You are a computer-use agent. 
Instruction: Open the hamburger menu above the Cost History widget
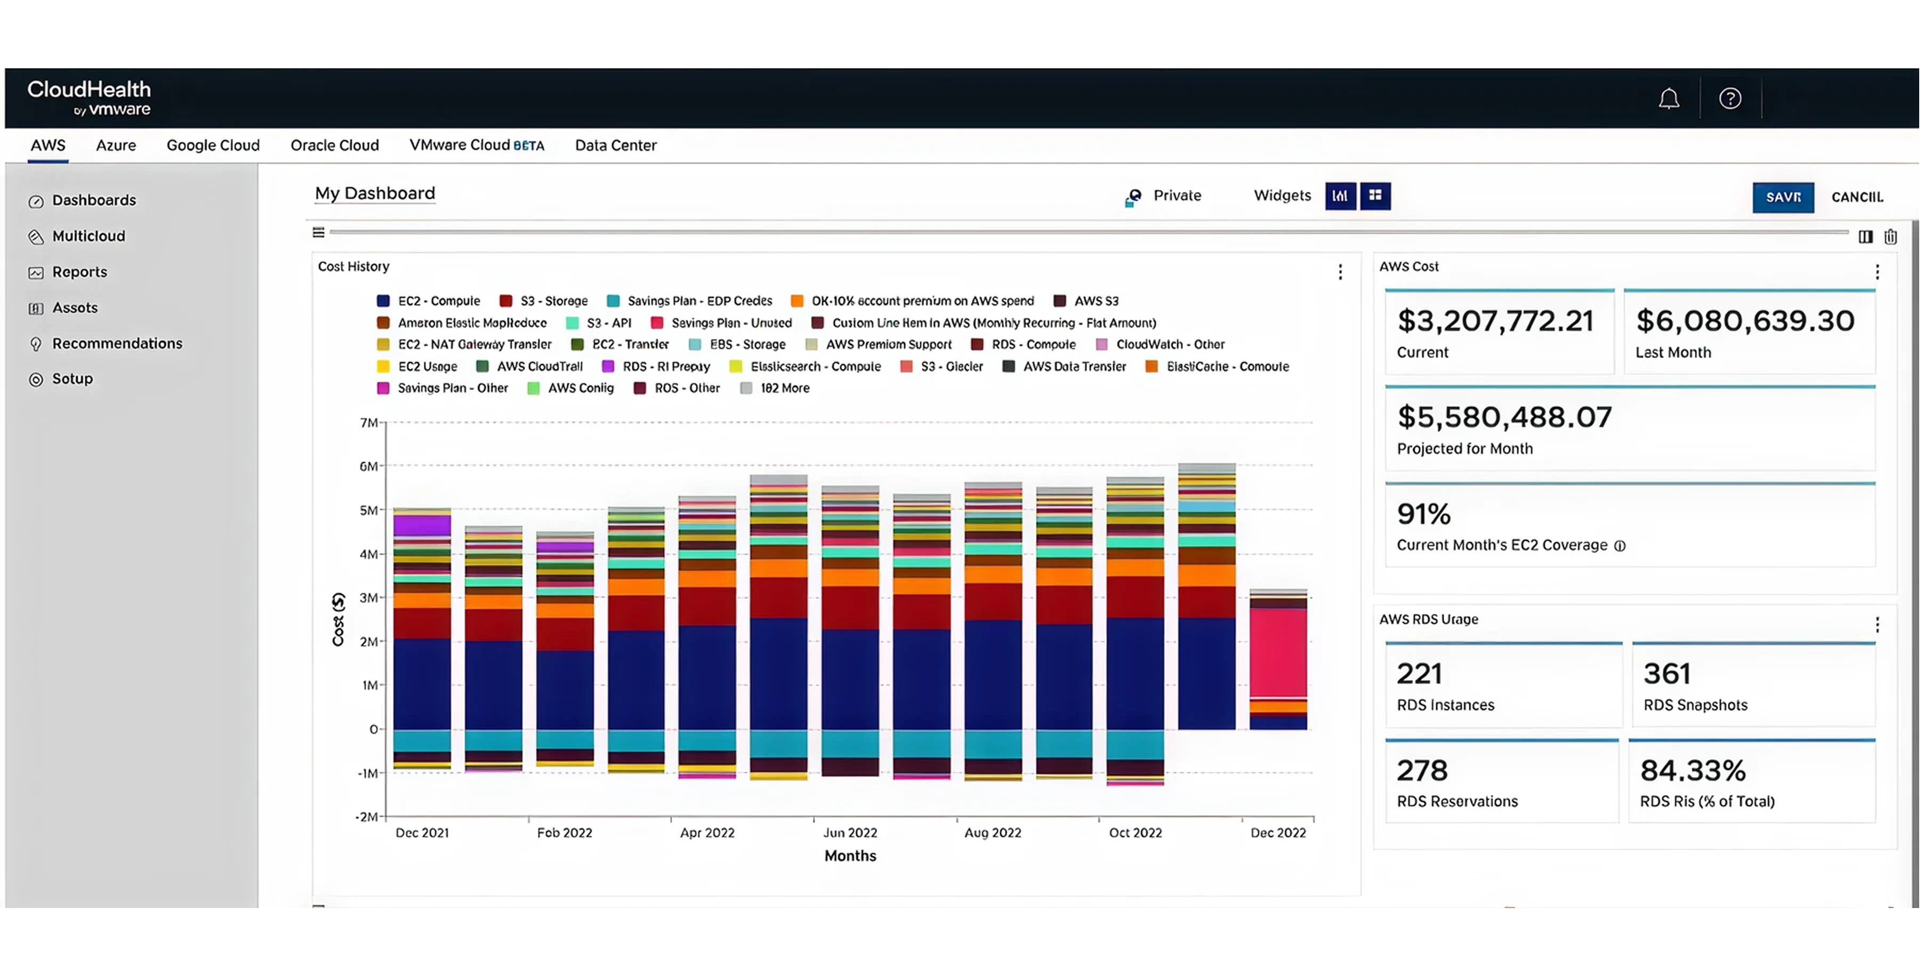[318, 232]
